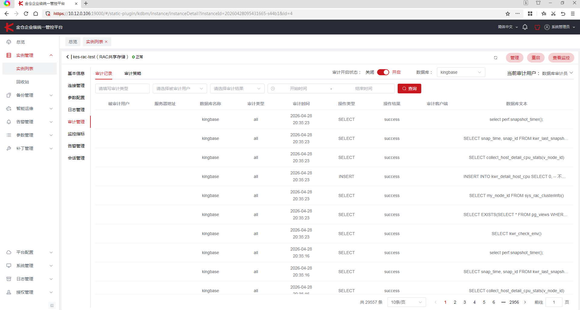
Task: Collapse the sidebar with the bottom fold icon
Action: tap(52, 305)
